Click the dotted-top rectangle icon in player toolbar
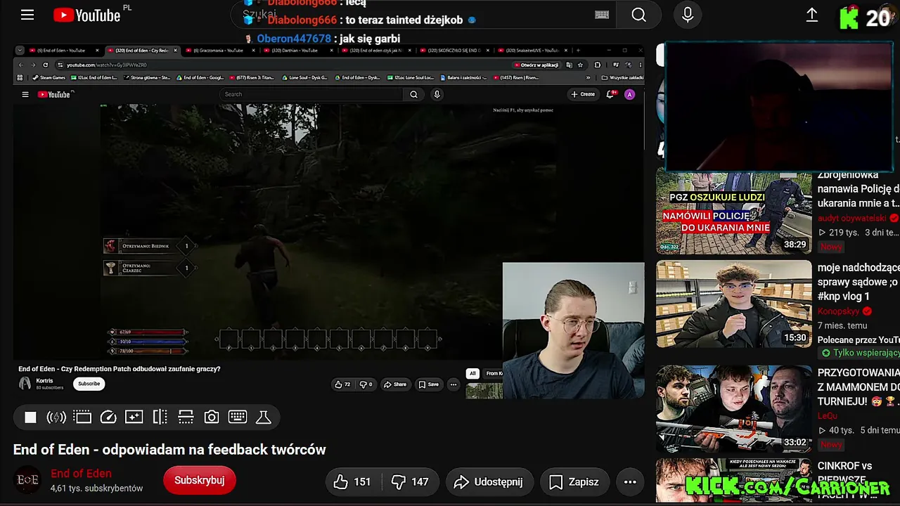Image resolution: width=900 pixels, height=506 pixels. [x=82, y=417]
